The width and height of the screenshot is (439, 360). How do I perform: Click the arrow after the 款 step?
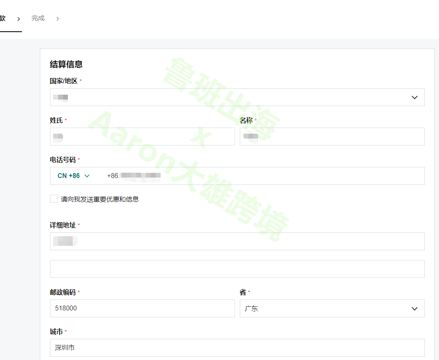click(19, 18)
